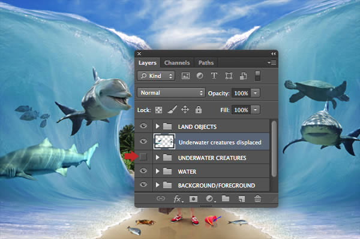Open the Opacity slider arrow

256,93
